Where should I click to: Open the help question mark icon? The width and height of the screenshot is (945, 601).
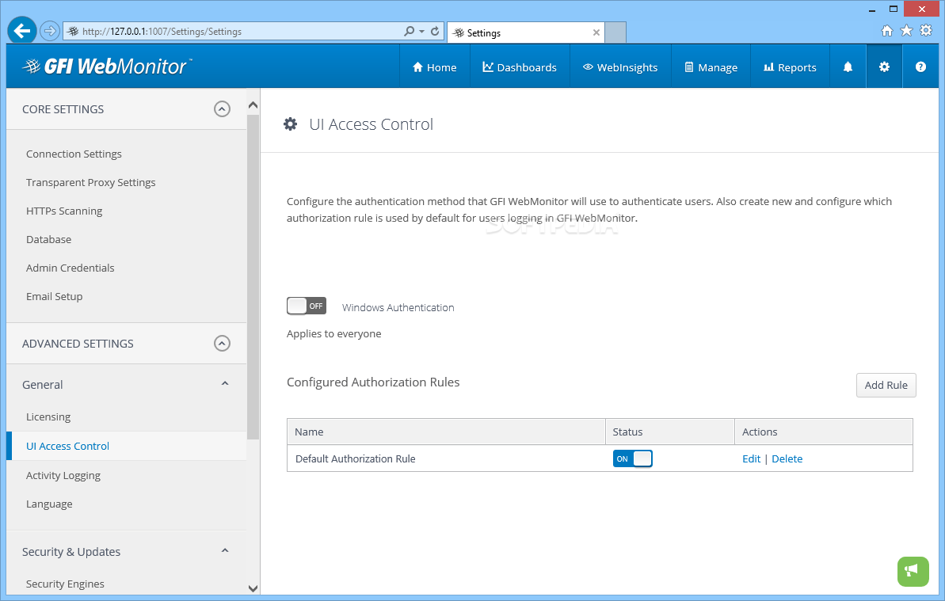(x=920, y=67)
